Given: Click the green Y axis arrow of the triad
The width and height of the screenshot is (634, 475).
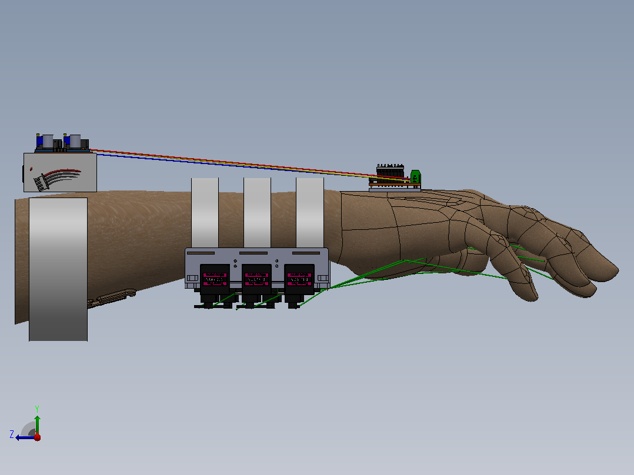Looking at the screenshot, I should click(x=37, y=424).
